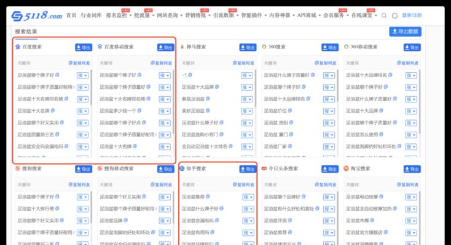Click the 搜狗移动搜索 engine icon
This screenshot has width=451, height=245.
100,168
